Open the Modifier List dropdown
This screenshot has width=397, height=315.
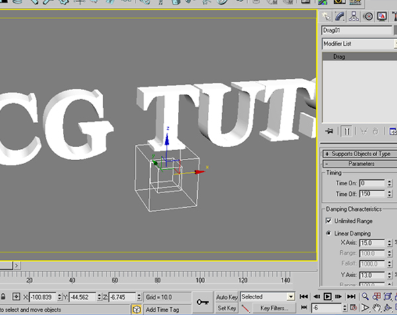[x=358, y=43]
